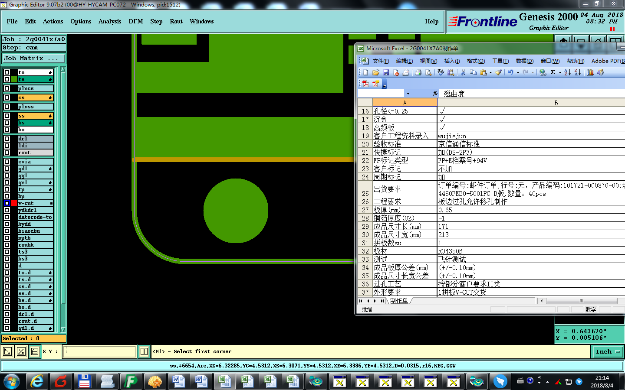Click the layer list vertical scrollbar

pos(63,199)
